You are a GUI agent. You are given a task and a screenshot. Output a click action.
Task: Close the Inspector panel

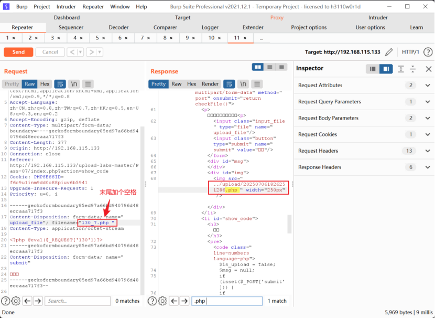(429, 69)
